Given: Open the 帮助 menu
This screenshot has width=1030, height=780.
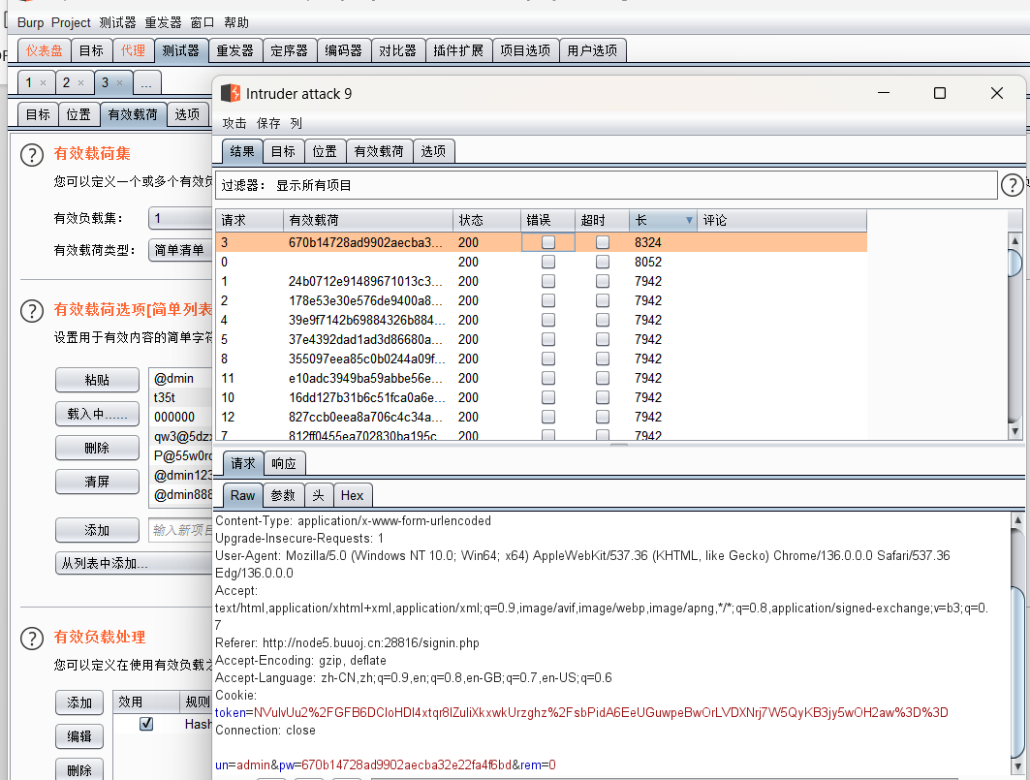Looking at the screenshot, I should pyautogui.click(x=236, y=22).
